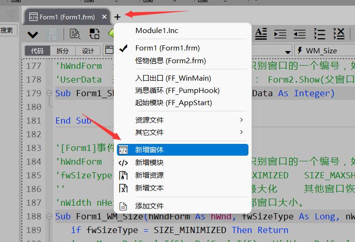Open the WM_Size event dropdown
The width and height of the screenshot is (355, 242).
point(324,50)
